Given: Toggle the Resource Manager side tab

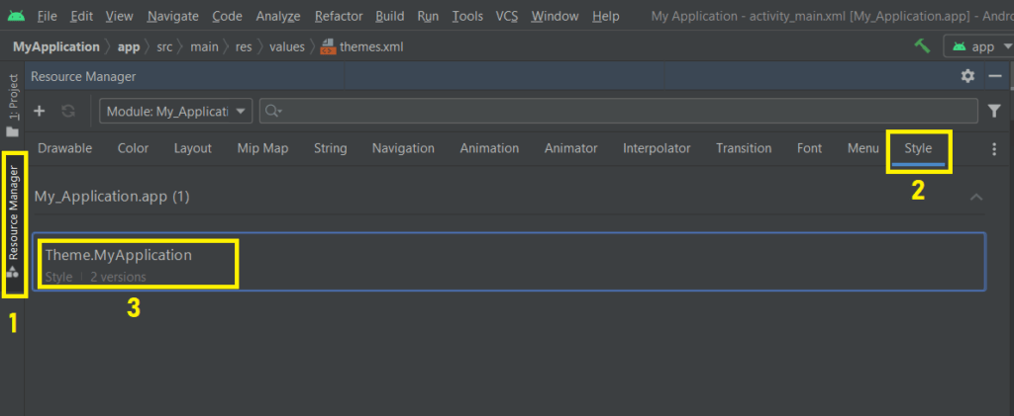Looking at the screenshot, I should click(x=13, y=223).
